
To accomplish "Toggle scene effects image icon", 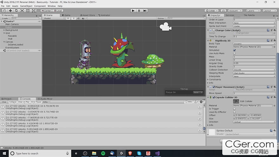I will click(x=83, y=18).
